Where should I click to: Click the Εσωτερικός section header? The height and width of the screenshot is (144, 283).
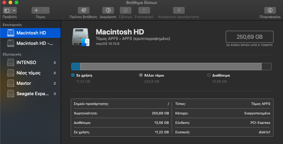click(12, 25)
